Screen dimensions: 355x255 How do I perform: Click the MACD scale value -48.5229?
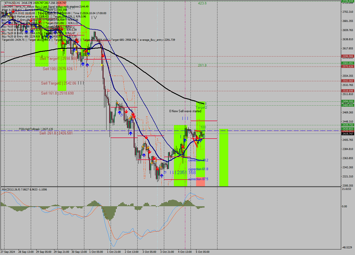tap(347, 248)
